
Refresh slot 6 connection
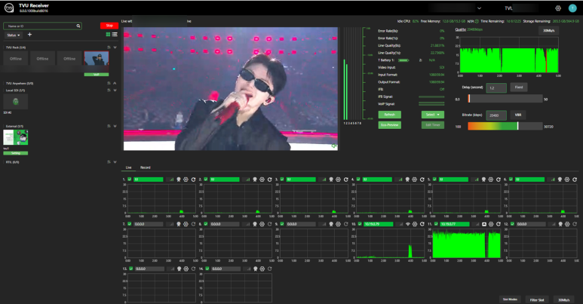pos(575,180)
